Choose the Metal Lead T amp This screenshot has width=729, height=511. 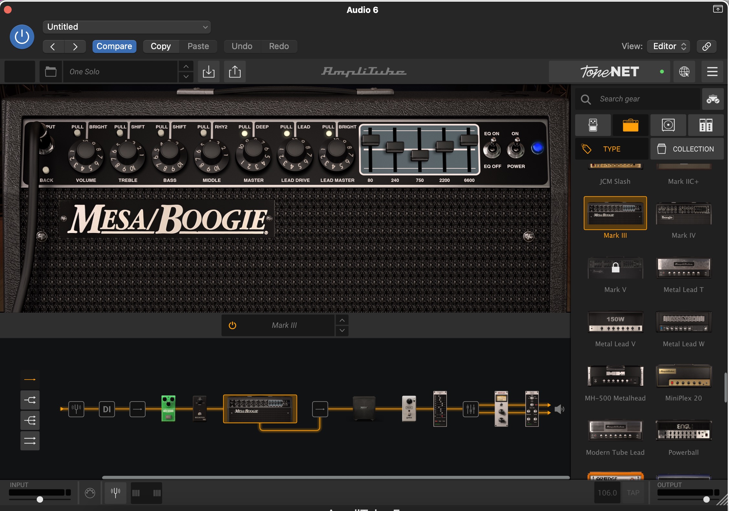click(684, 268)
